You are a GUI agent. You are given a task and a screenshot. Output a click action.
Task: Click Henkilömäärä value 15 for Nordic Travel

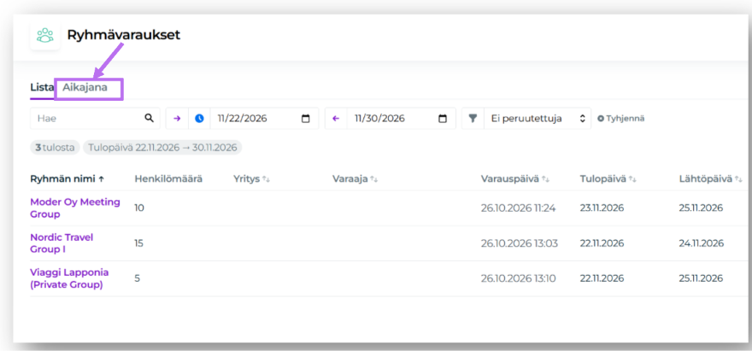tap(139, 243)
